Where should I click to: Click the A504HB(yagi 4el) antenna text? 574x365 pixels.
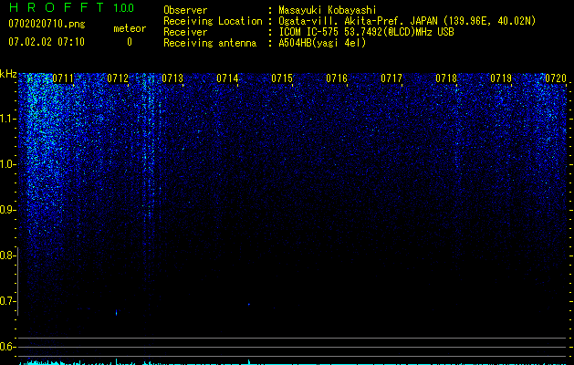(322, 43)
